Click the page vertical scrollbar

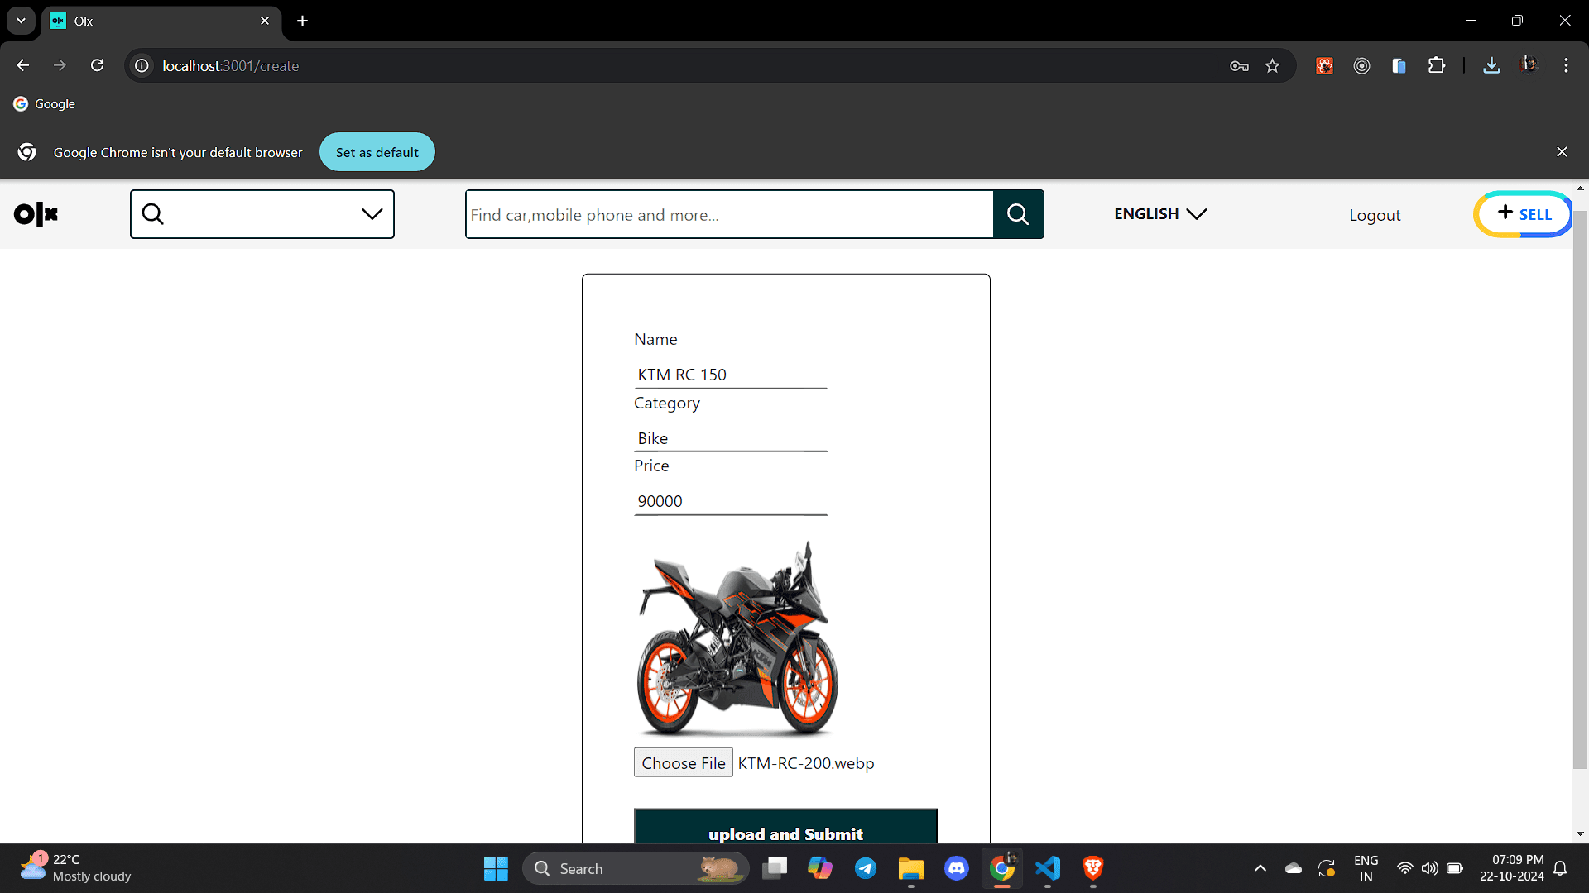(x=1580, y=488)
